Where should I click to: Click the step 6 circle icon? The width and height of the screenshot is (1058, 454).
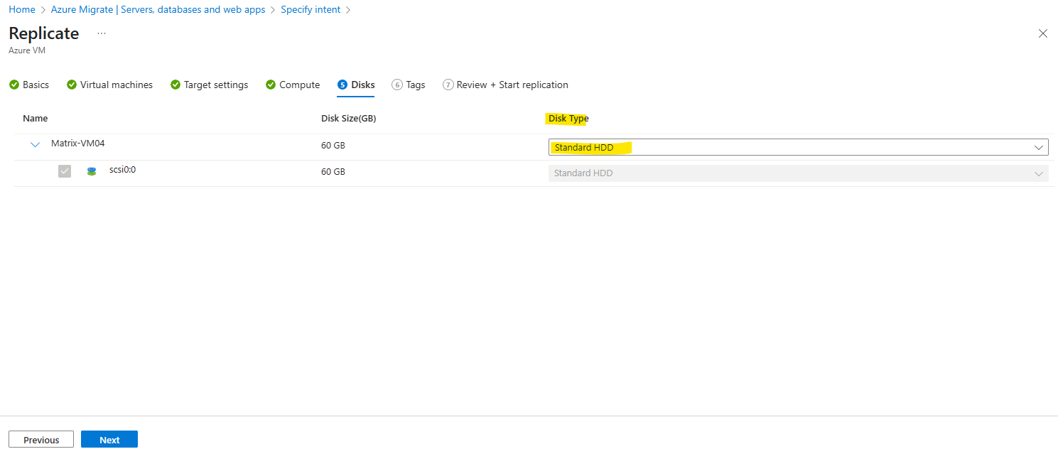click(397, 85)
